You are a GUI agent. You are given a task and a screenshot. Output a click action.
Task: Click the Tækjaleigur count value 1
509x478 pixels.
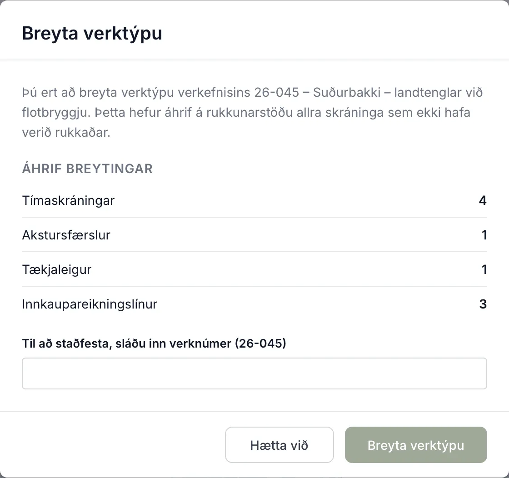coord(484,269)
